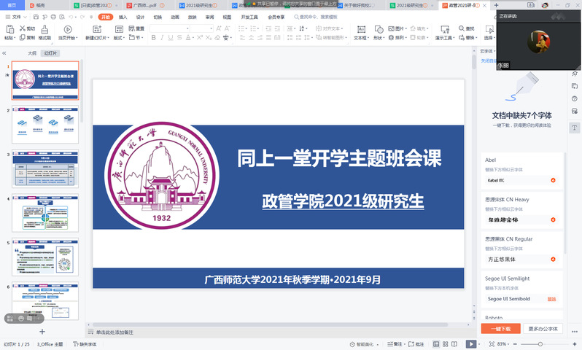Click the Shapes (形状) icon
582x350 pixels.
379,30
